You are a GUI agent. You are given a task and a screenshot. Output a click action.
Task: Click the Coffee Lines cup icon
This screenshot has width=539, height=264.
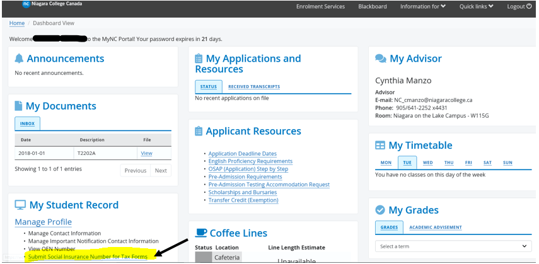click(x=201, y=233)
